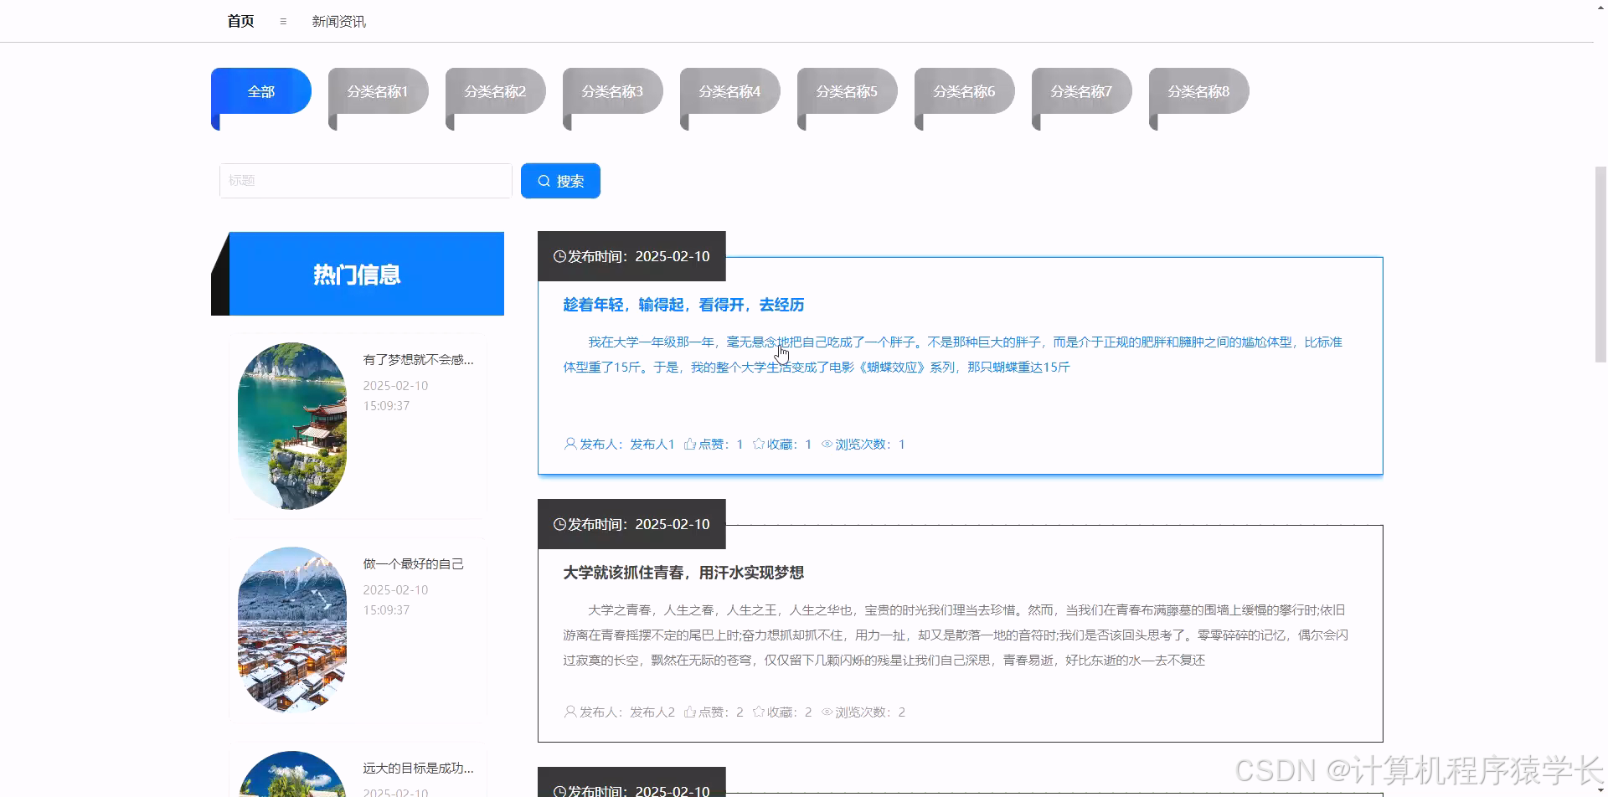1608x797 pixels.
Task: Click the clock icon on second article date
Action: [559, 524]
